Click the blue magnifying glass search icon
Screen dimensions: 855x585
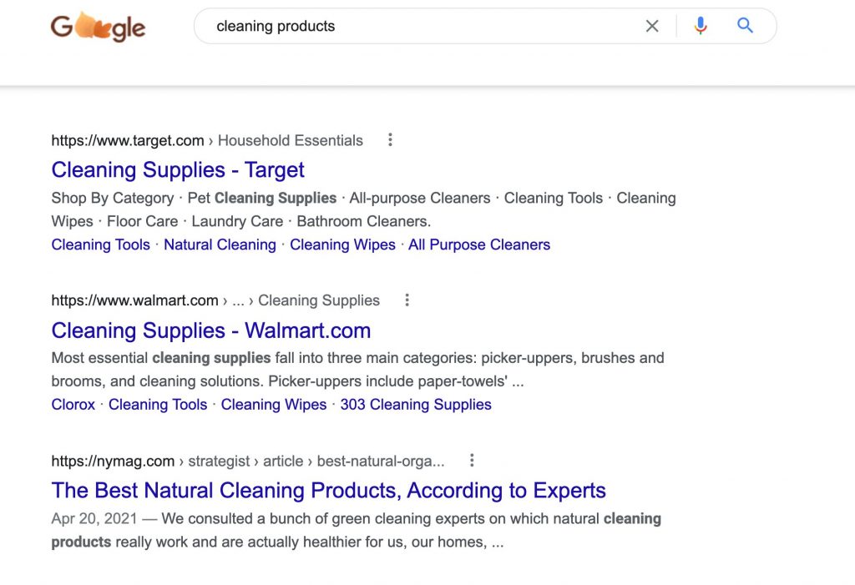(x=745, y=26)
